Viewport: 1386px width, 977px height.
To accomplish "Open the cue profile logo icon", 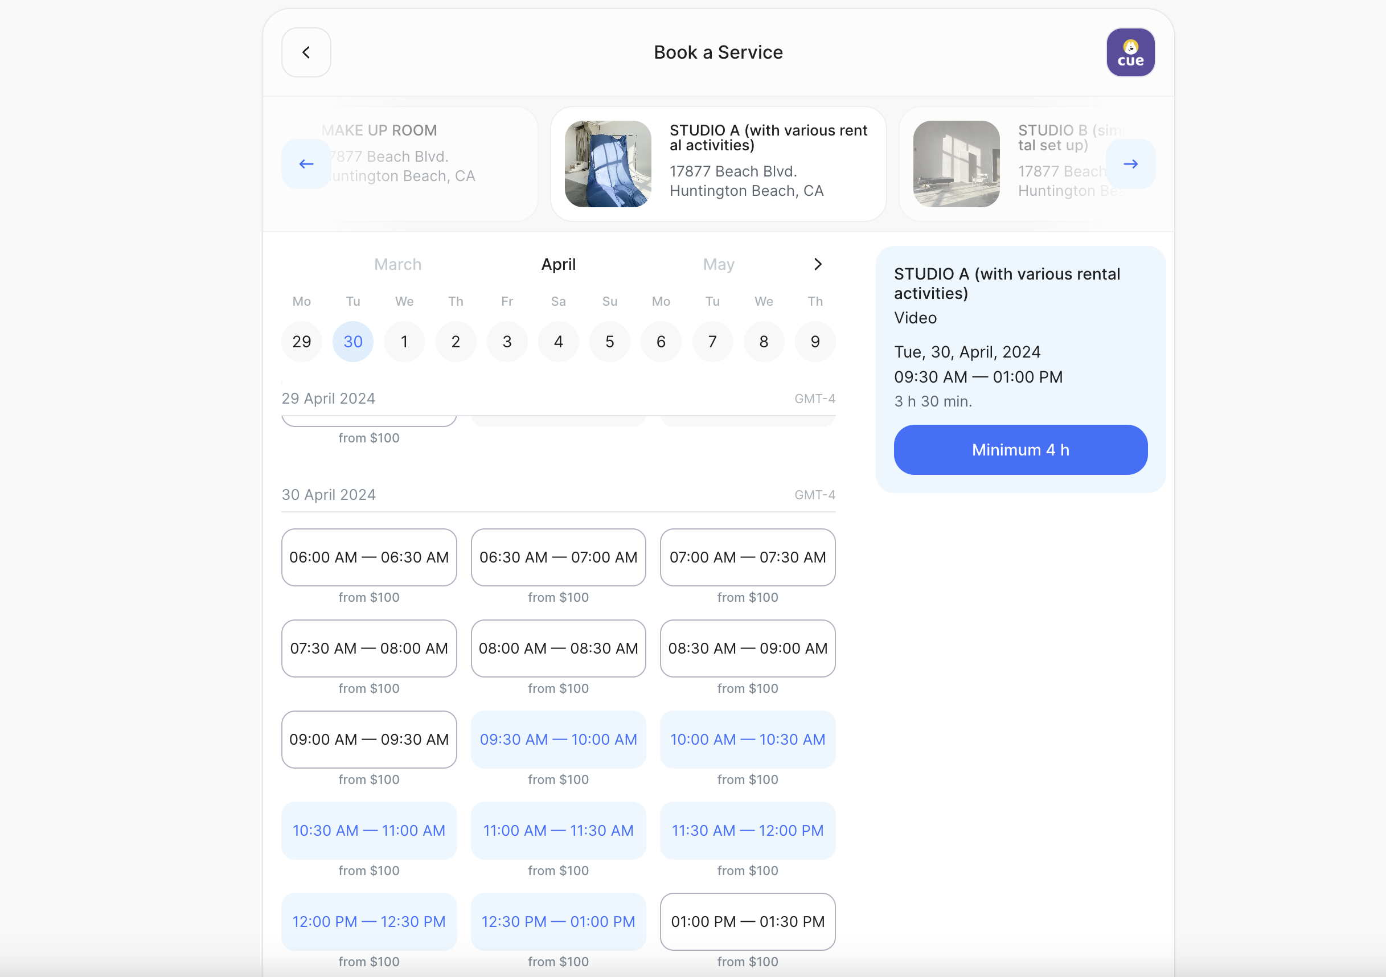I will click(x=1130, y=52).
